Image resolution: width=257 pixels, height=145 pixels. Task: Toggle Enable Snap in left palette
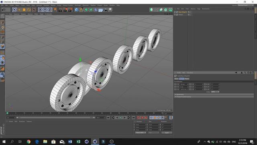pos(2,69)
